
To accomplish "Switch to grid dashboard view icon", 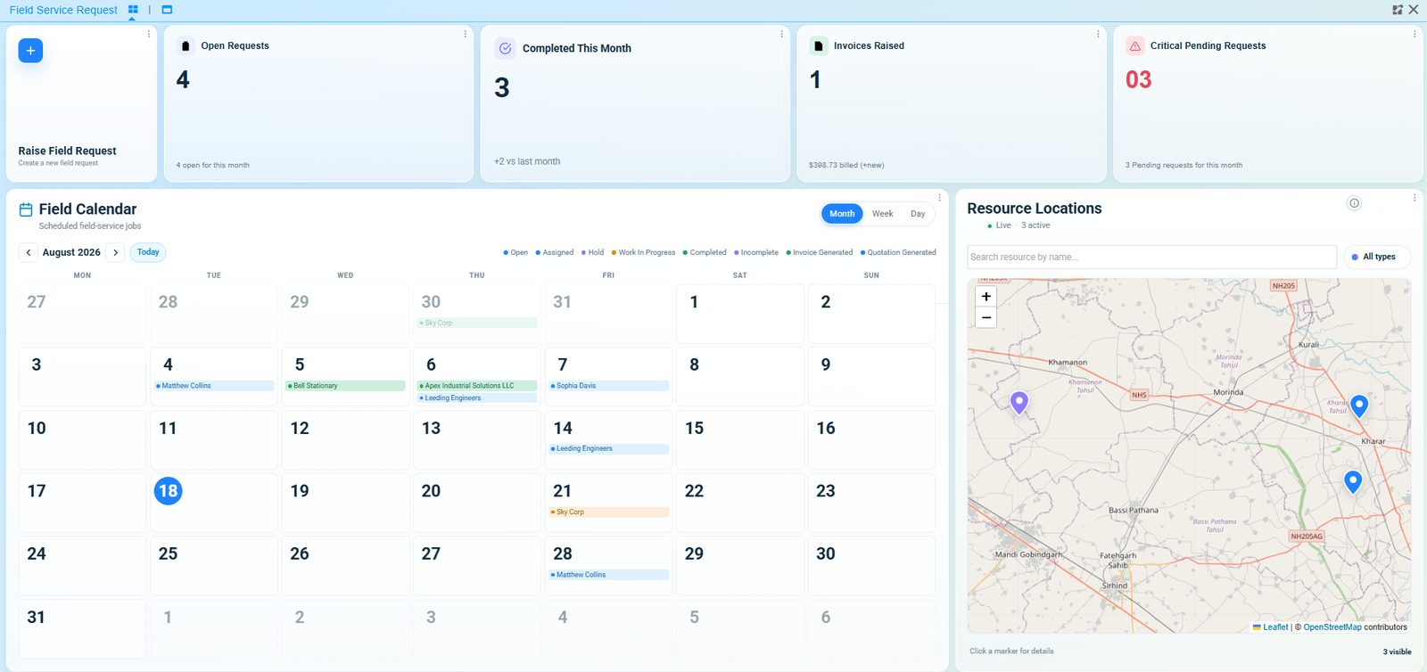I will (x=133, y=10).
